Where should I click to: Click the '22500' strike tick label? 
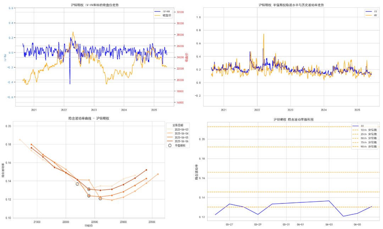95,222
